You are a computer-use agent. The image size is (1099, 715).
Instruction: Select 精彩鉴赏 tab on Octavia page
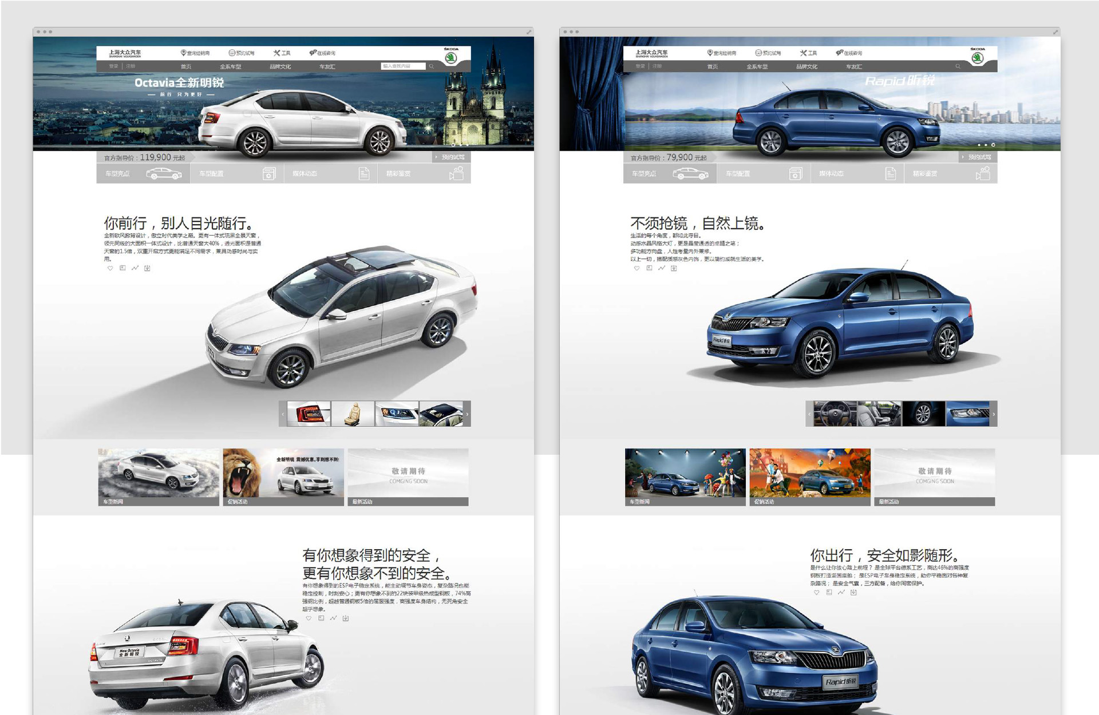(x=424, y=173)
